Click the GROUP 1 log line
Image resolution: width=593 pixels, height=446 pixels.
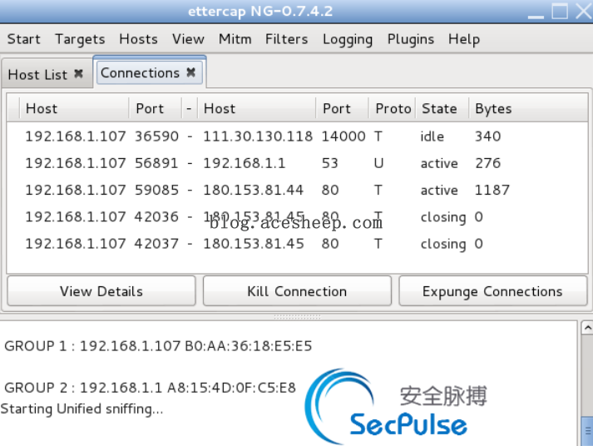[158, 346]
